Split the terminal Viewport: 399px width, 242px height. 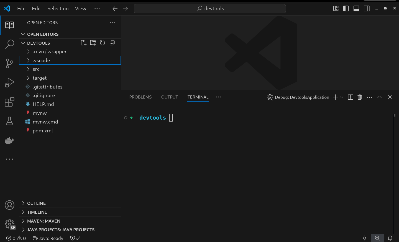point(351,97)
